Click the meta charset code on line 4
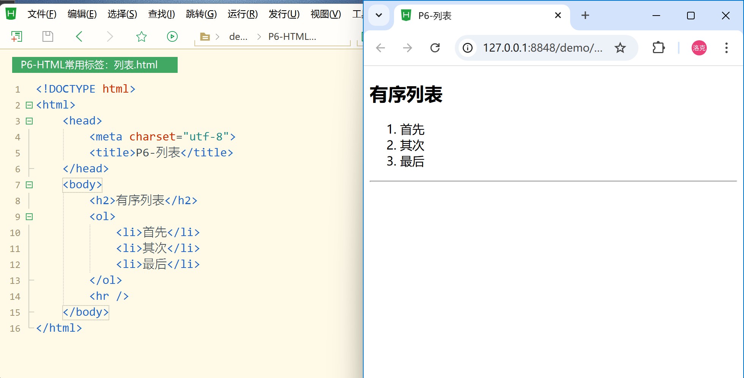 162,137
